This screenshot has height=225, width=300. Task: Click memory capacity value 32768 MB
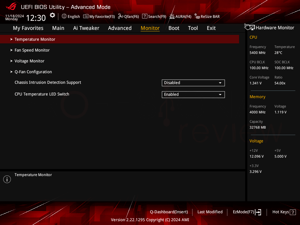[258, 127]
